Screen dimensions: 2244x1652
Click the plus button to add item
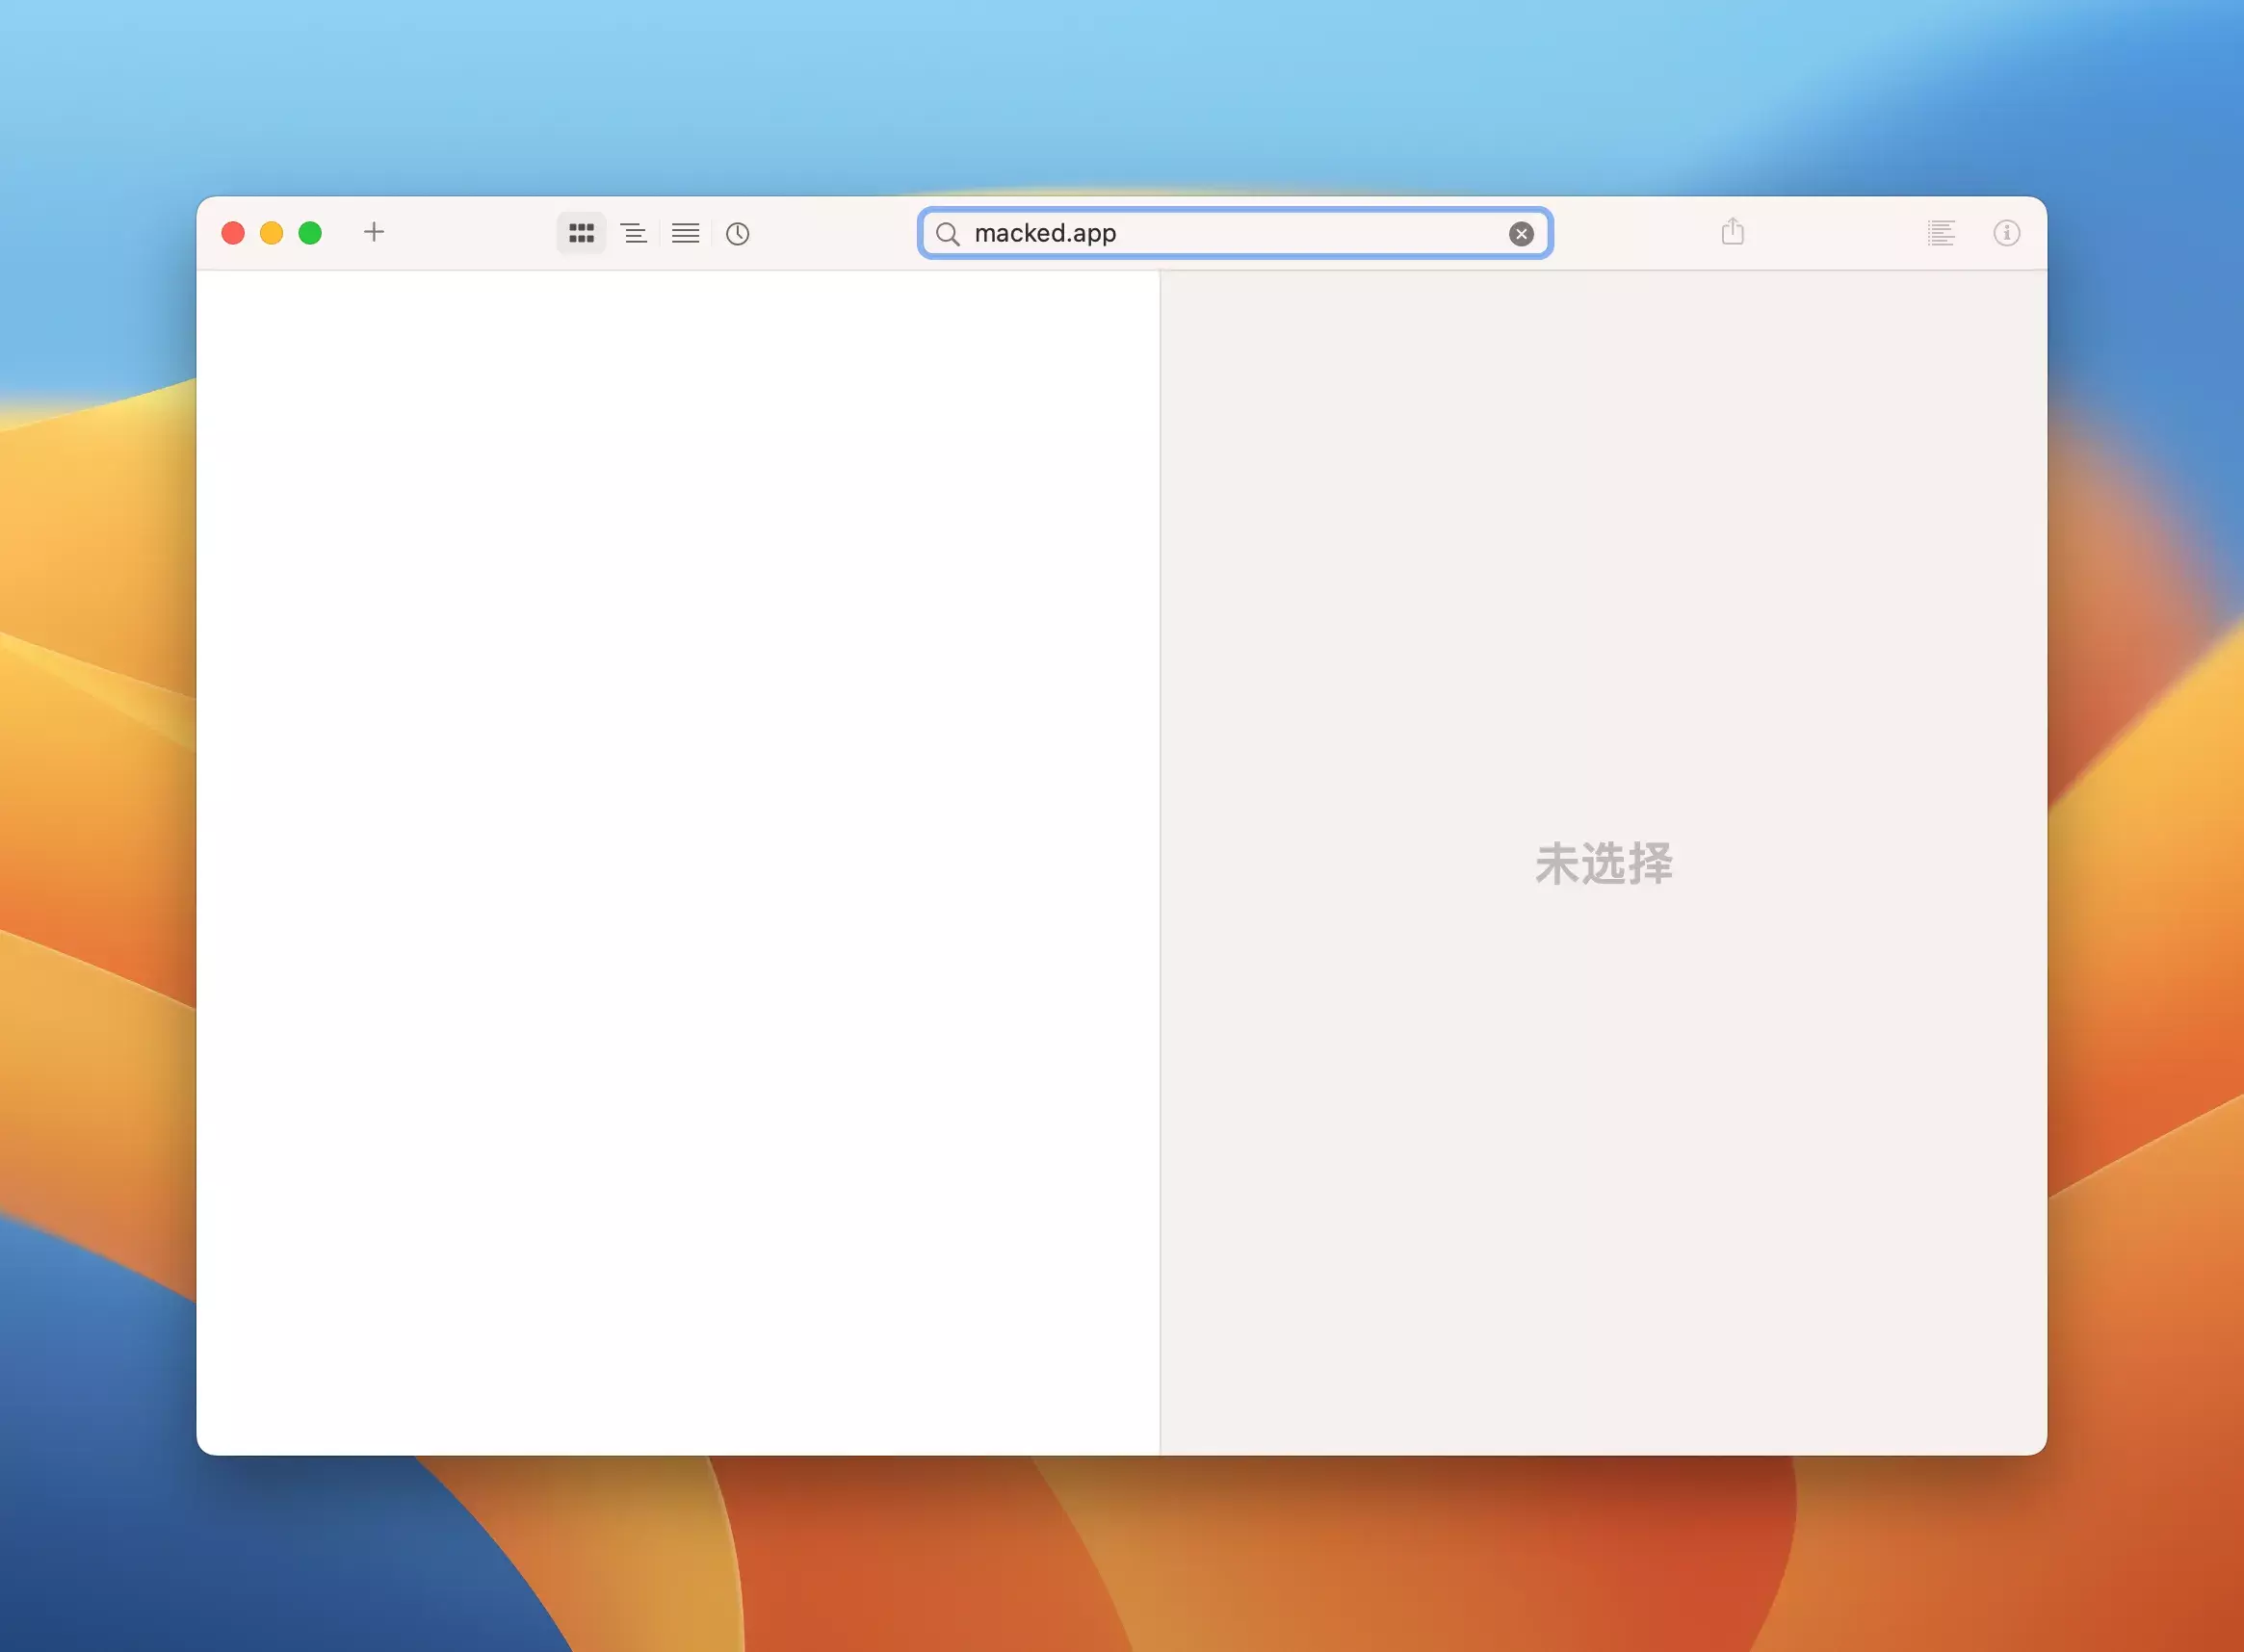pos(373,232)
